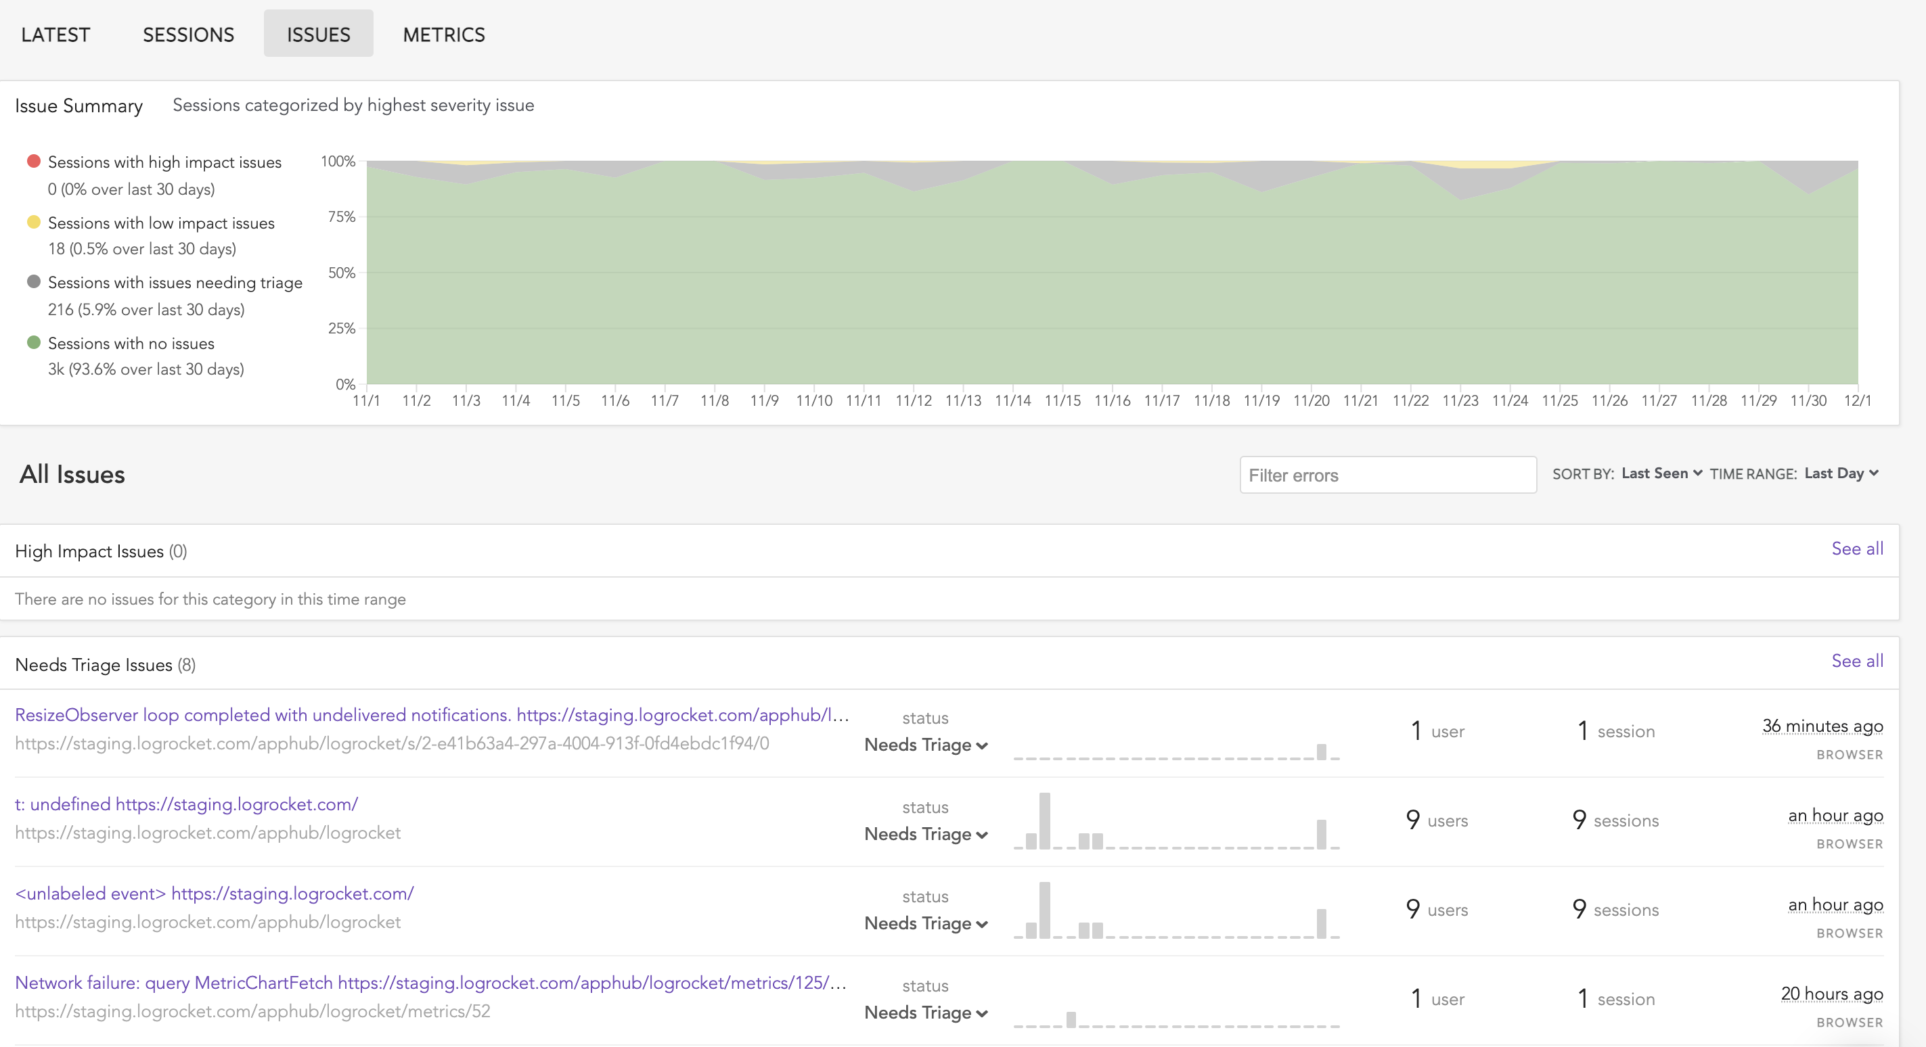The width and height of the screenshot is (1926, 1047).
Task: Select the ISSUES tab
Action: coord(319,34)
